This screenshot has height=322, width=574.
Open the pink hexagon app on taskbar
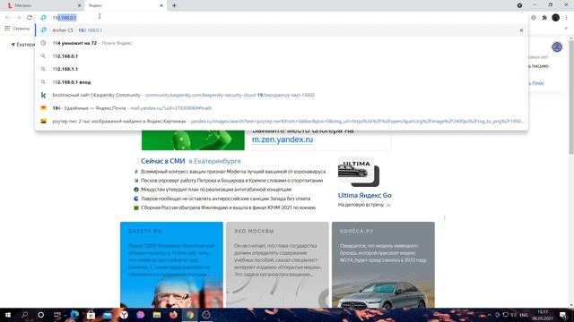point(140,315)
